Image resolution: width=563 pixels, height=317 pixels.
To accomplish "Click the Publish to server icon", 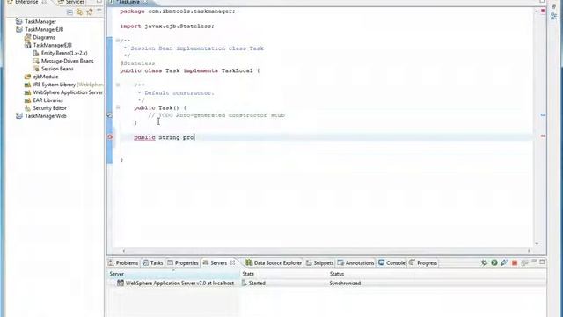I will click(524, 263).
